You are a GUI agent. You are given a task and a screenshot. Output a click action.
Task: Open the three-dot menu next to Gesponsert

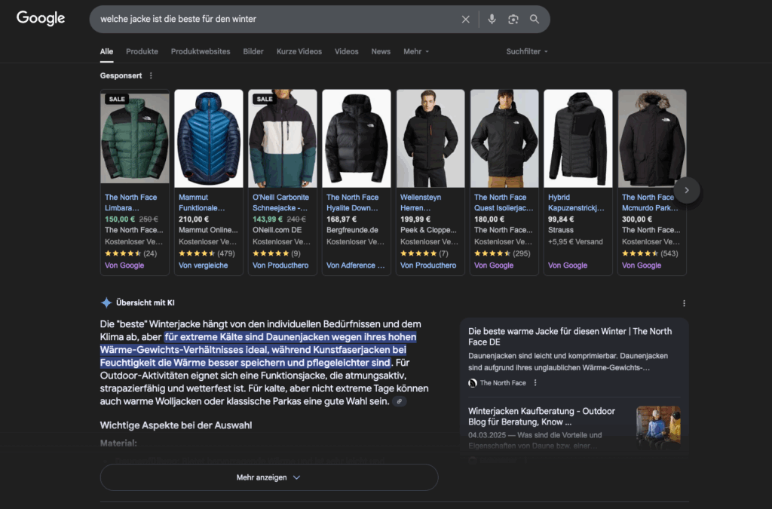[x=151, y=75]
